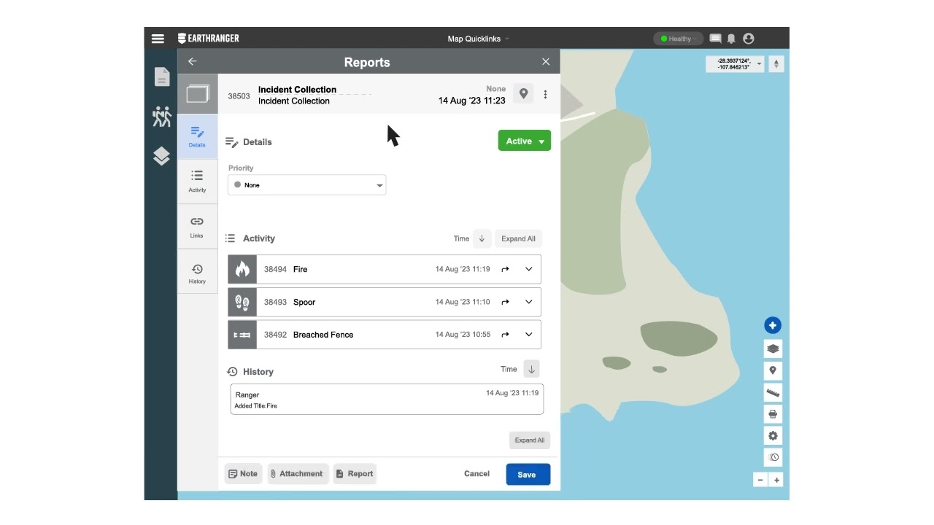Go back with the Reports back arrow
The height and width of the screenshot is (525, 934).
pos(193,62)
